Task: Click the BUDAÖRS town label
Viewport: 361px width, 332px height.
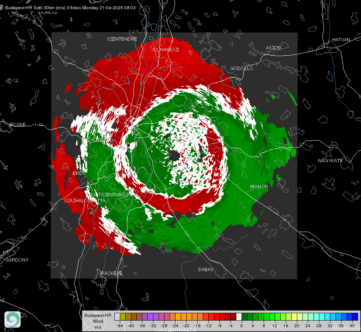Action: (x=94, y=140)
